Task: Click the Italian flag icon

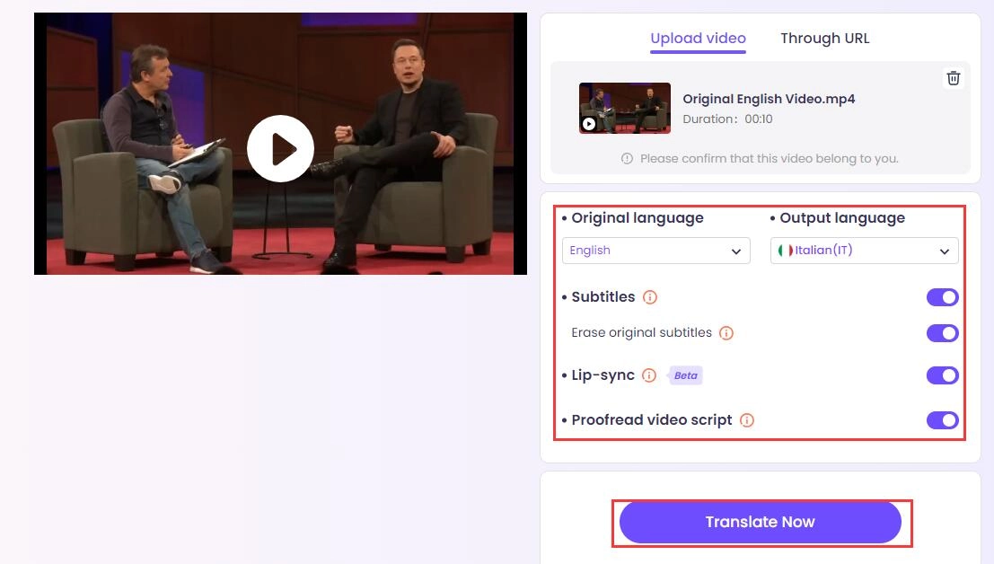Action: pos(786,251)
